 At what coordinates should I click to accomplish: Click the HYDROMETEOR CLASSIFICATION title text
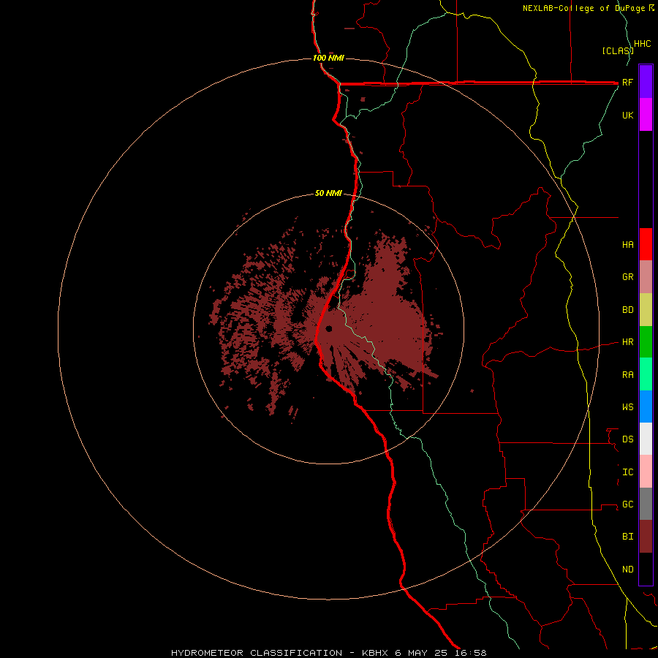pyautogui.click(x=257, y=653)
